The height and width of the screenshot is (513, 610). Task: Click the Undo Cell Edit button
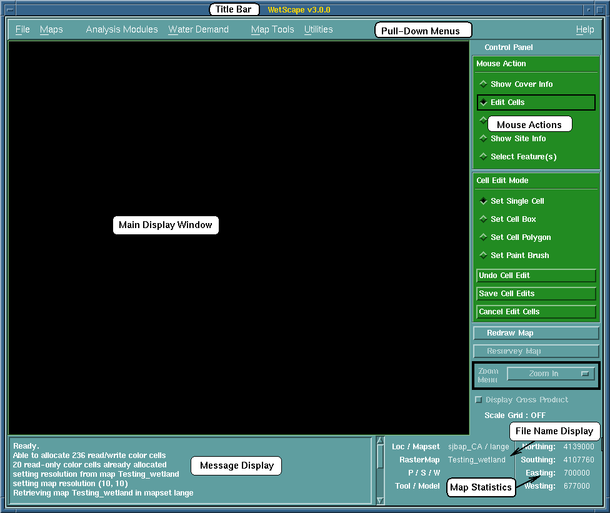pyautogui.click(x=536, y=276)
